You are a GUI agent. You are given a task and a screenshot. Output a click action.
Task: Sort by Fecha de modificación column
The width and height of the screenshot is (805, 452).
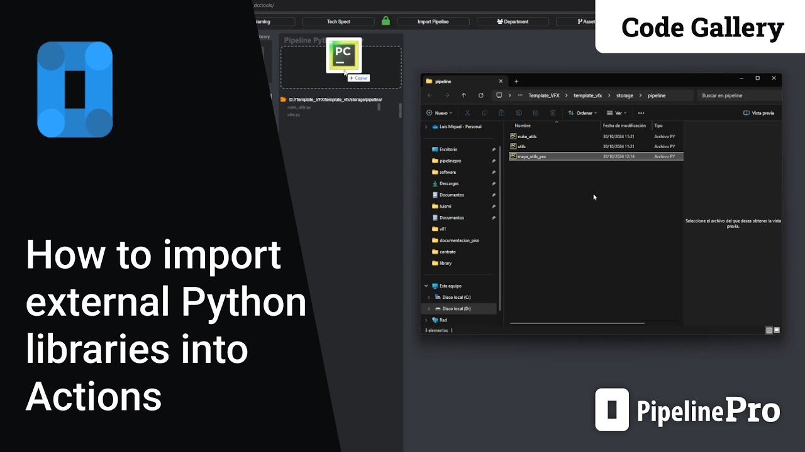[626, 126]
